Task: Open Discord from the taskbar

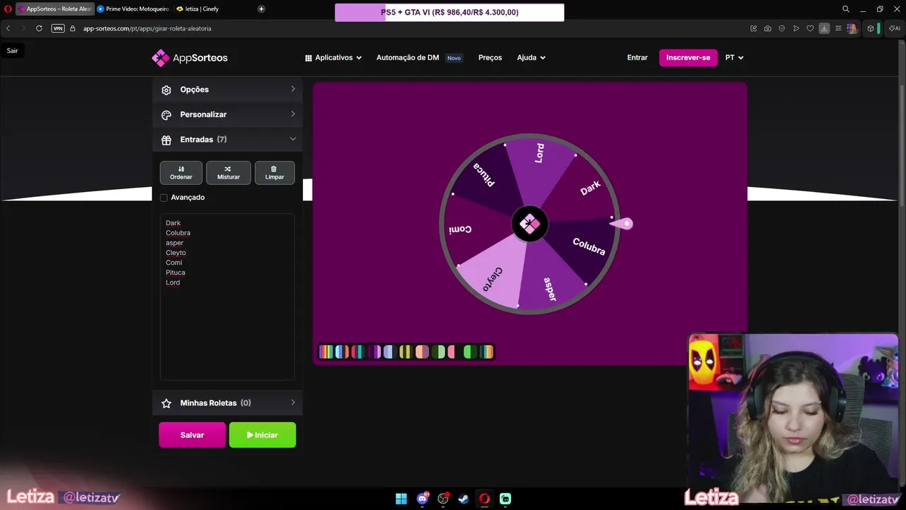Action: pyautogui.click(x=423, y=499)
